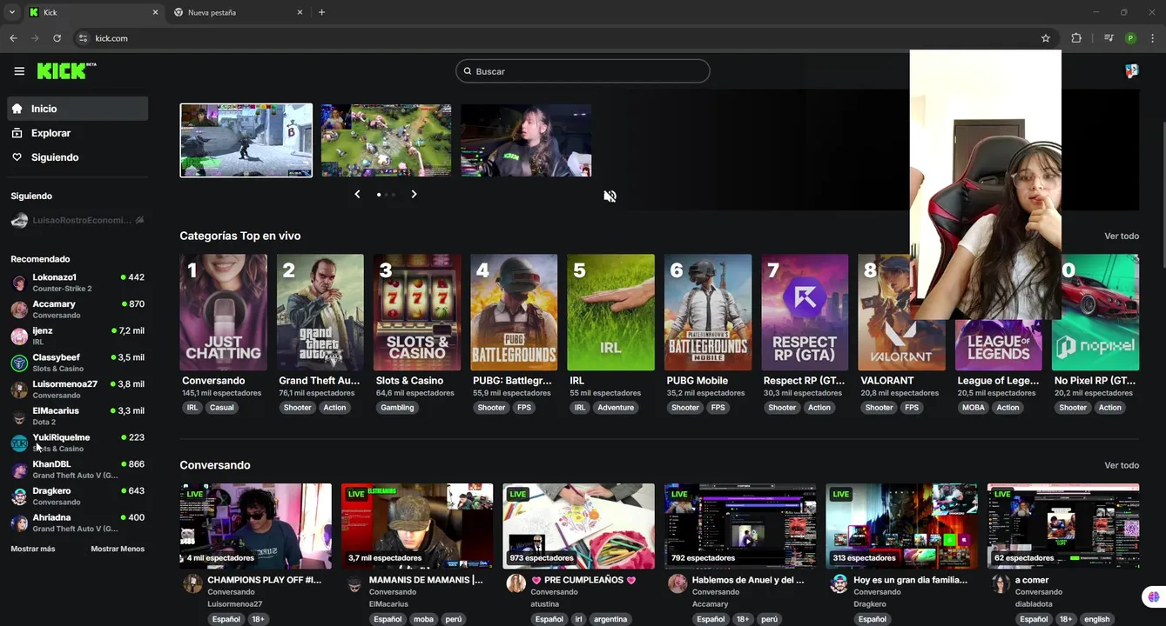Click the floating widget icon at bottom right
1166x626 pixels.
[1153, 596]
